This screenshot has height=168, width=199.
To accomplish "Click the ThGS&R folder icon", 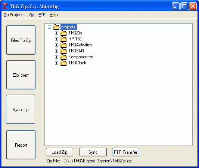I will pos(63,51).
